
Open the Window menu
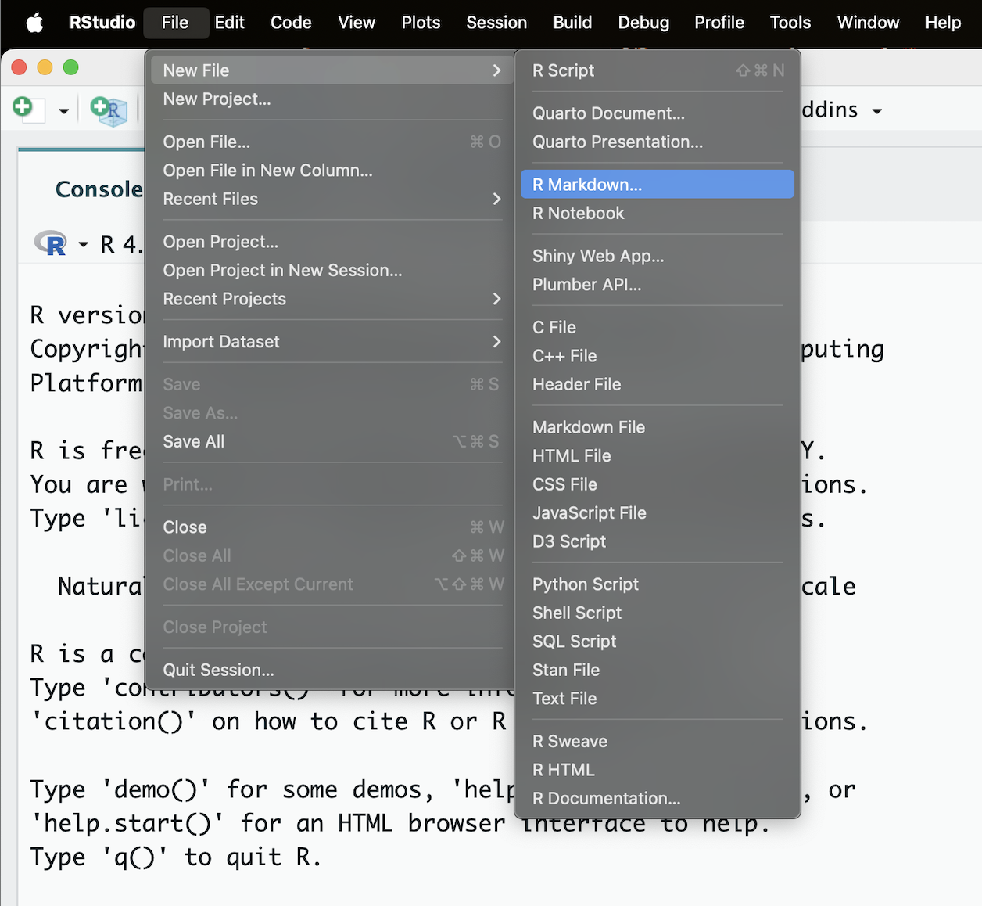coord(868,23)
